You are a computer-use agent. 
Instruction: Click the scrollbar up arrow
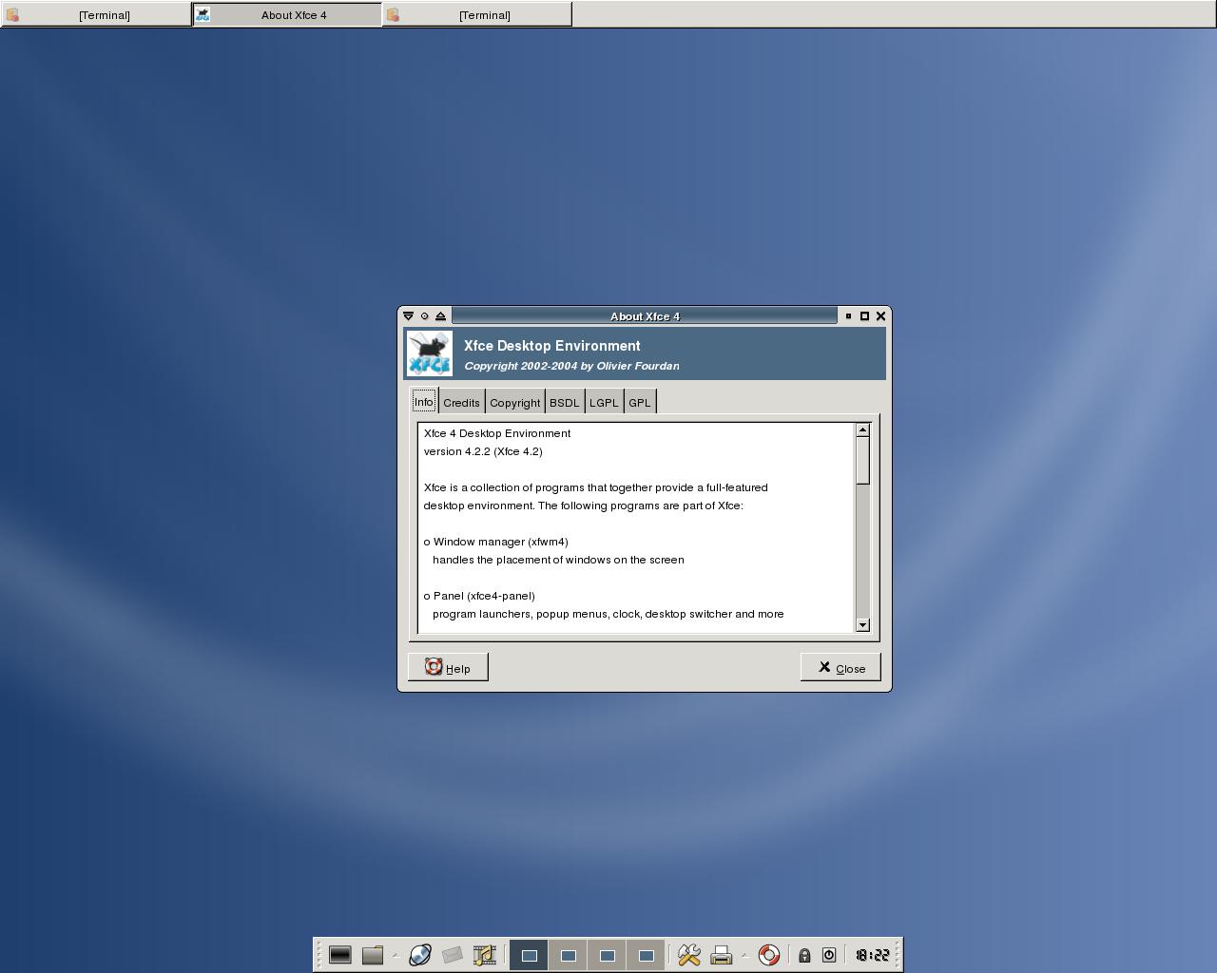[x=863, y=430]
